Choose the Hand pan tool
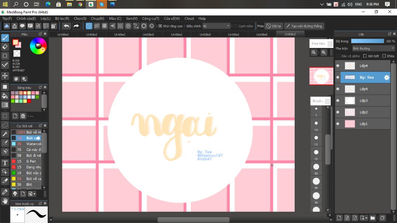This screenshot has width=397, height=223. 5,201
